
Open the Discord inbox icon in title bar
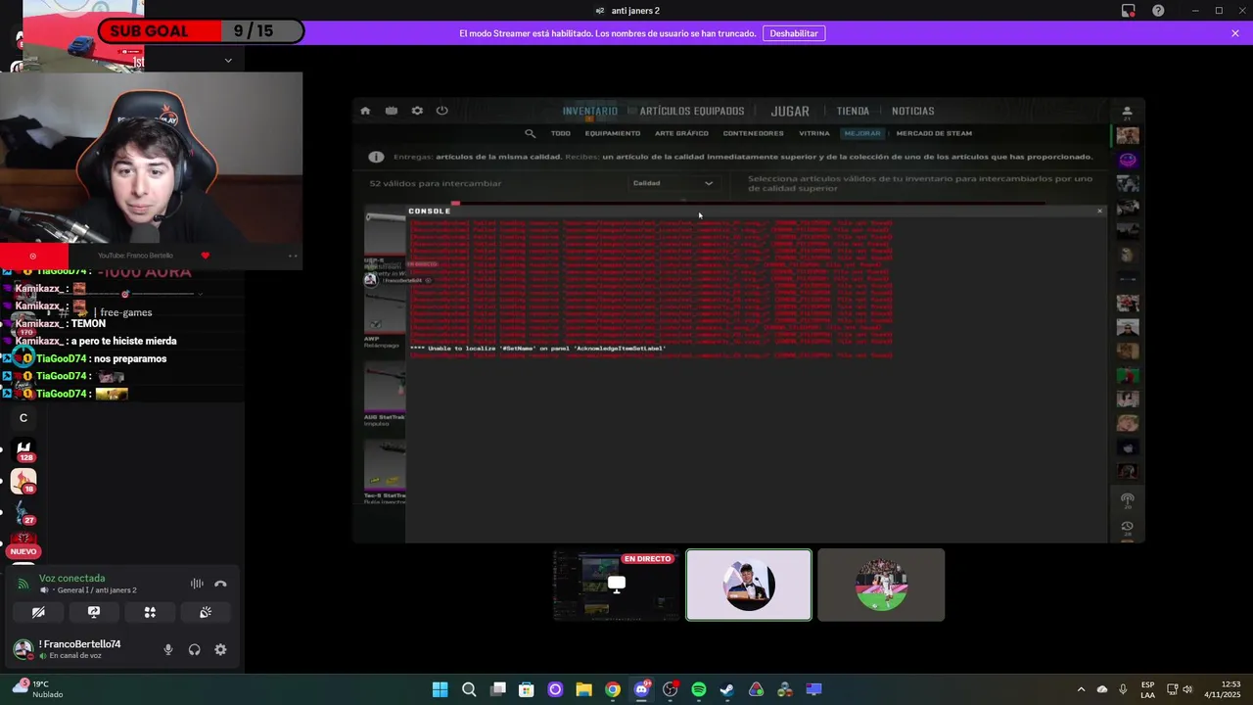tap(1129, 11)
